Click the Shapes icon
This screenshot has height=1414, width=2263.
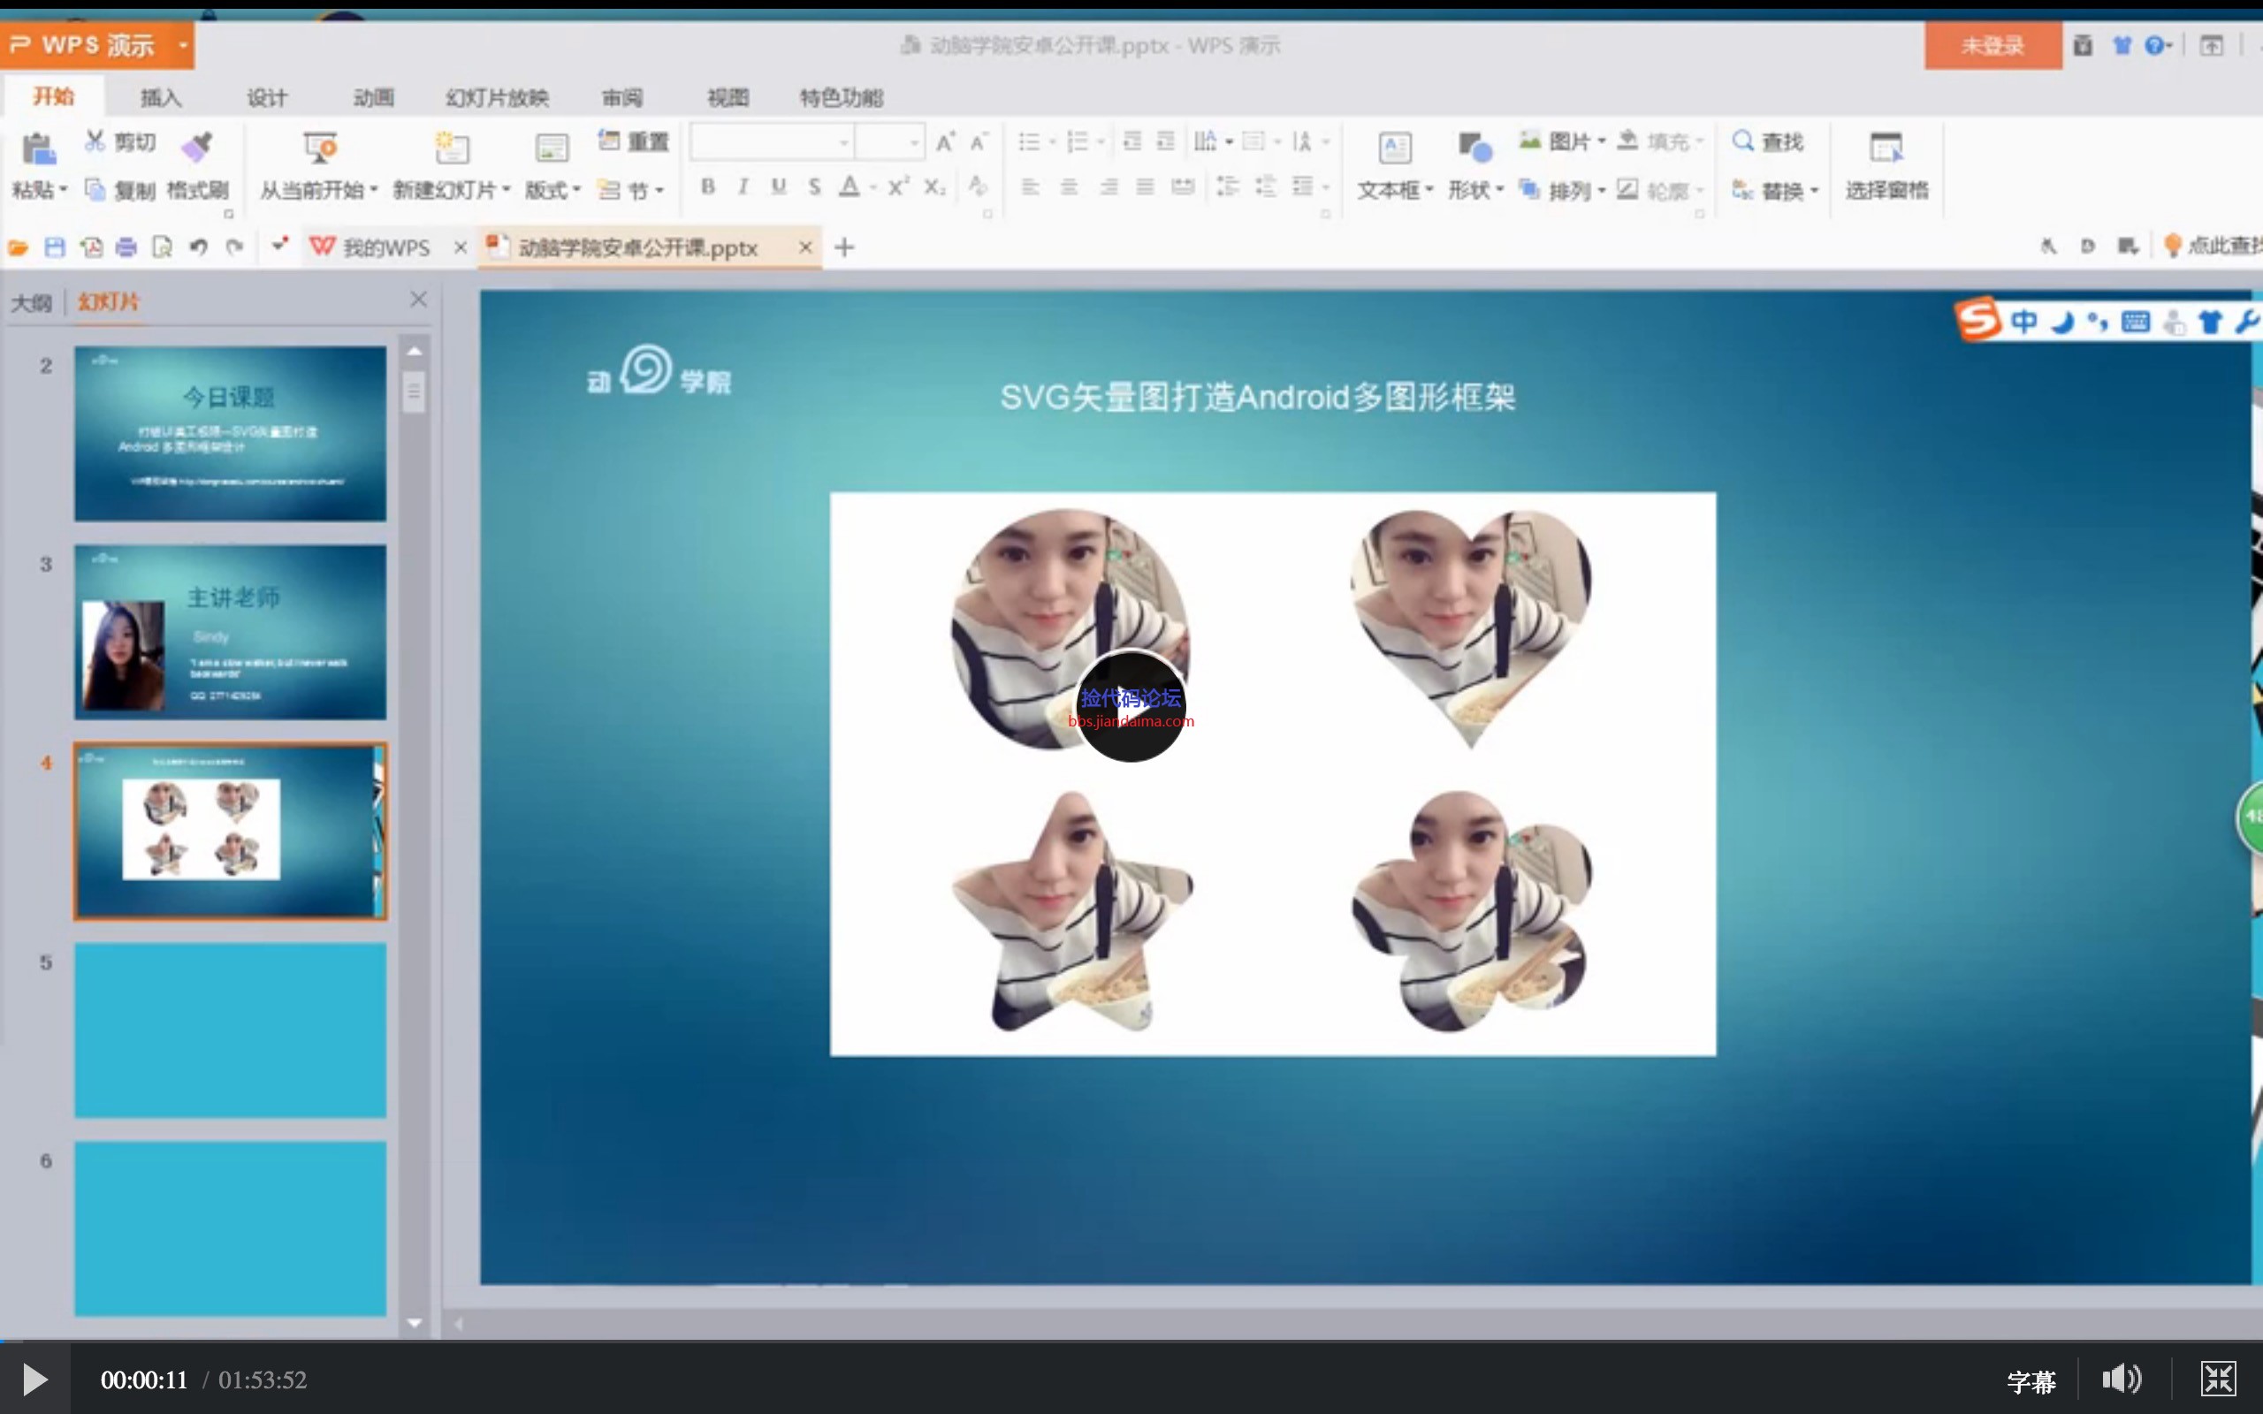click(x=1474, y=148)
